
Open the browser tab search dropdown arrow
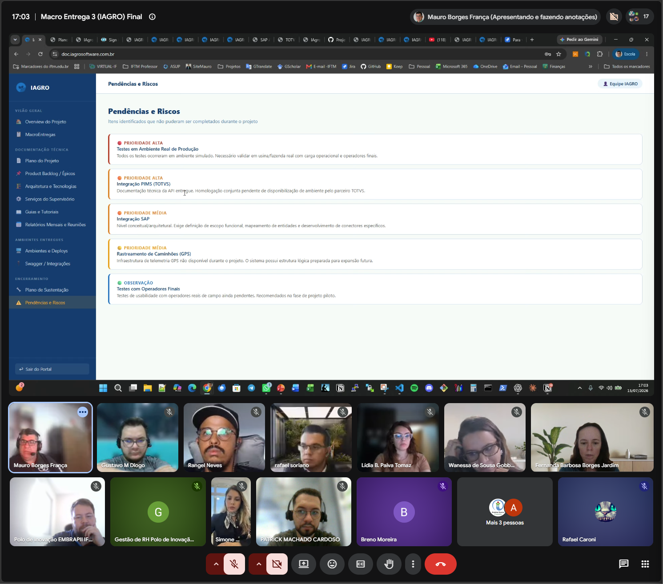pyautogui.click(x=15, y=40)
